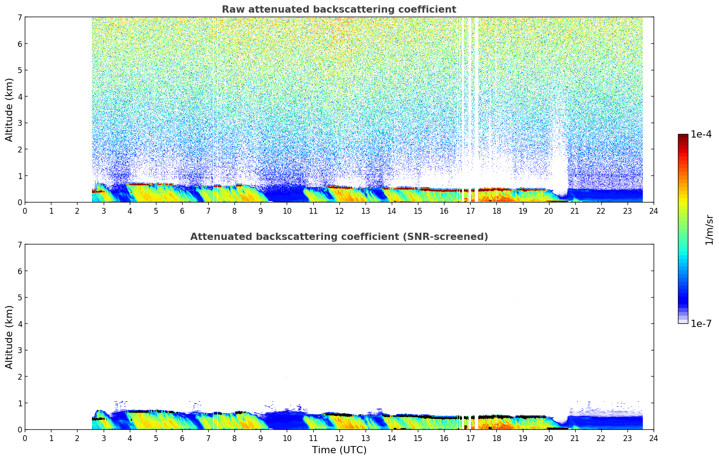Click the '20' tick on top plot time axis

(549, 211)
